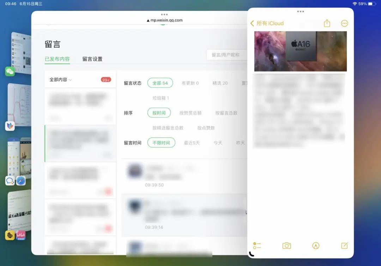Insert a photo using the camera icon
Viewport: 381px width, 266px height.
click(x=286, y=246)
